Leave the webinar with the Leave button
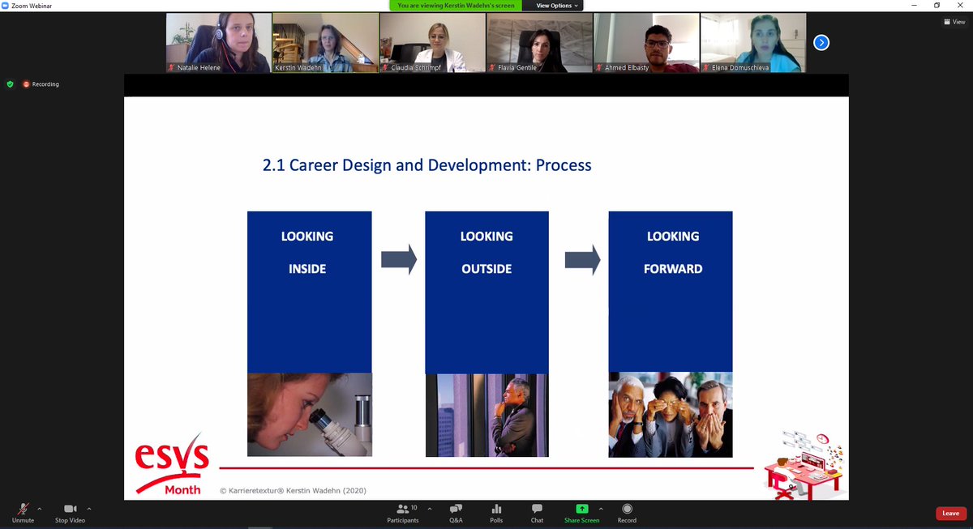Viewport: 973px width, 529px height. 950,513
